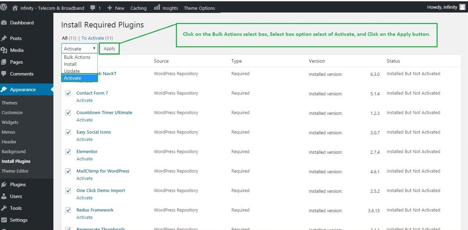Toggle the One Click Demo Import checkbox
The width and height of the screenshot is (468, 230).
point(68,191)
